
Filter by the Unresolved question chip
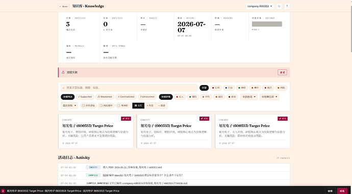pos(147,97)
